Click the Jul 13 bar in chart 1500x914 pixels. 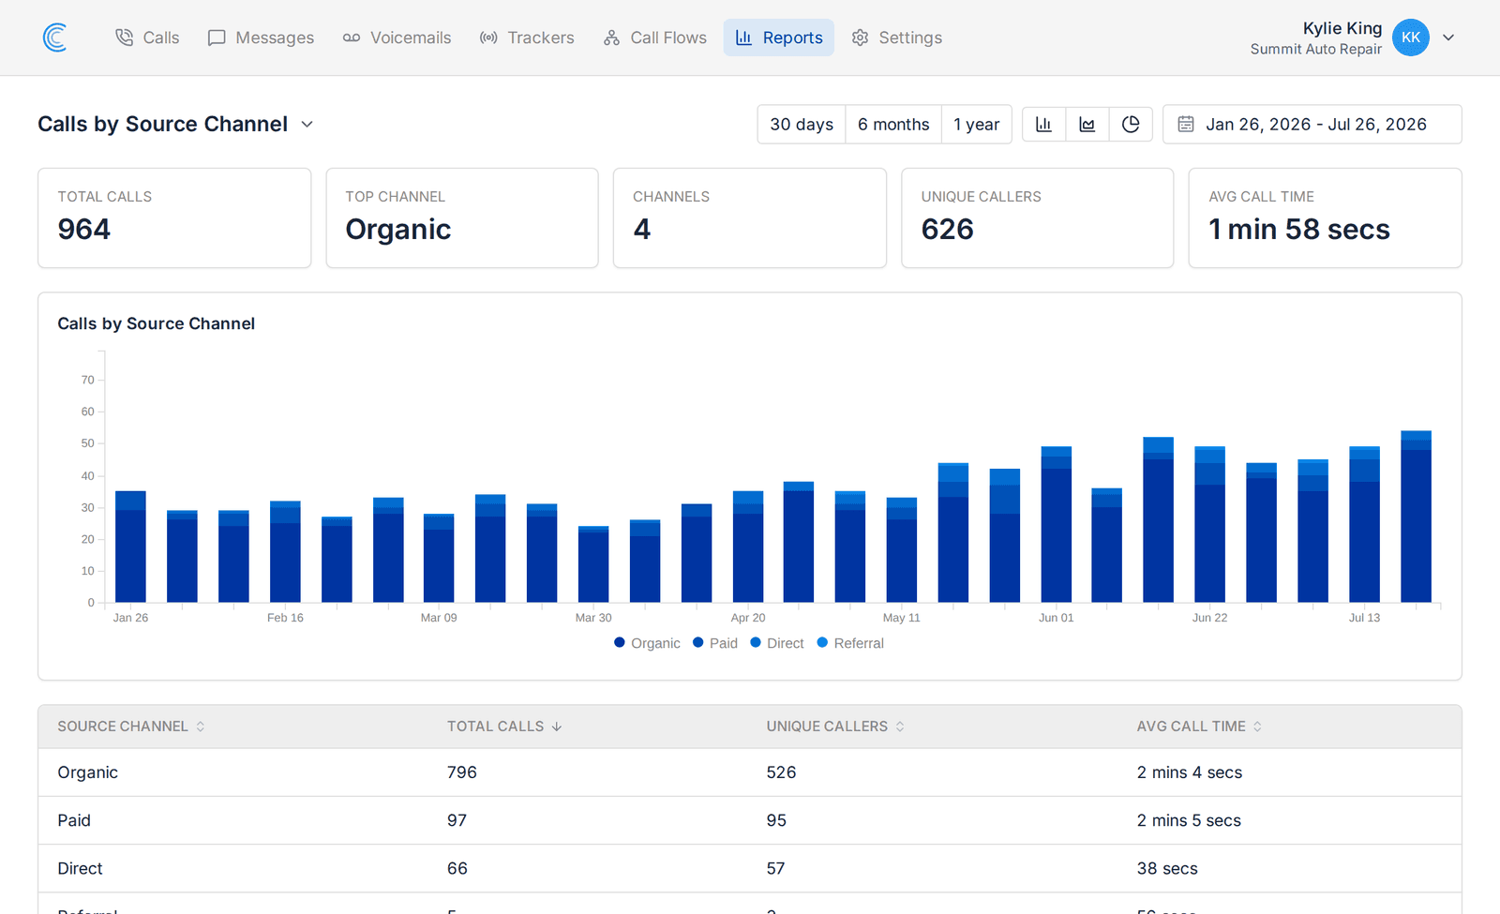point(1364,524)
